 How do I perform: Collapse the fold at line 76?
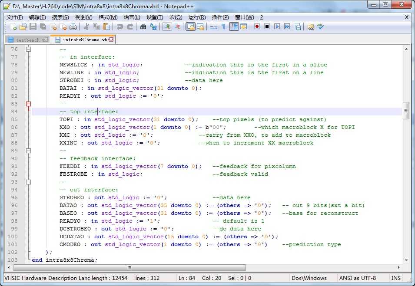[x=28, y=49]
